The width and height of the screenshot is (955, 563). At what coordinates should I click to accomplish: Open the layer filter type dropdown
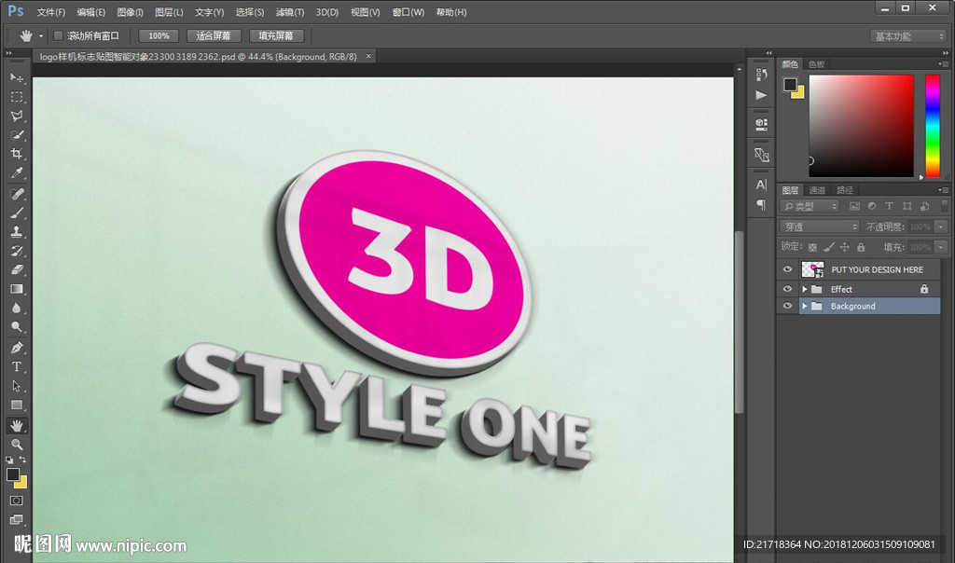810,206
